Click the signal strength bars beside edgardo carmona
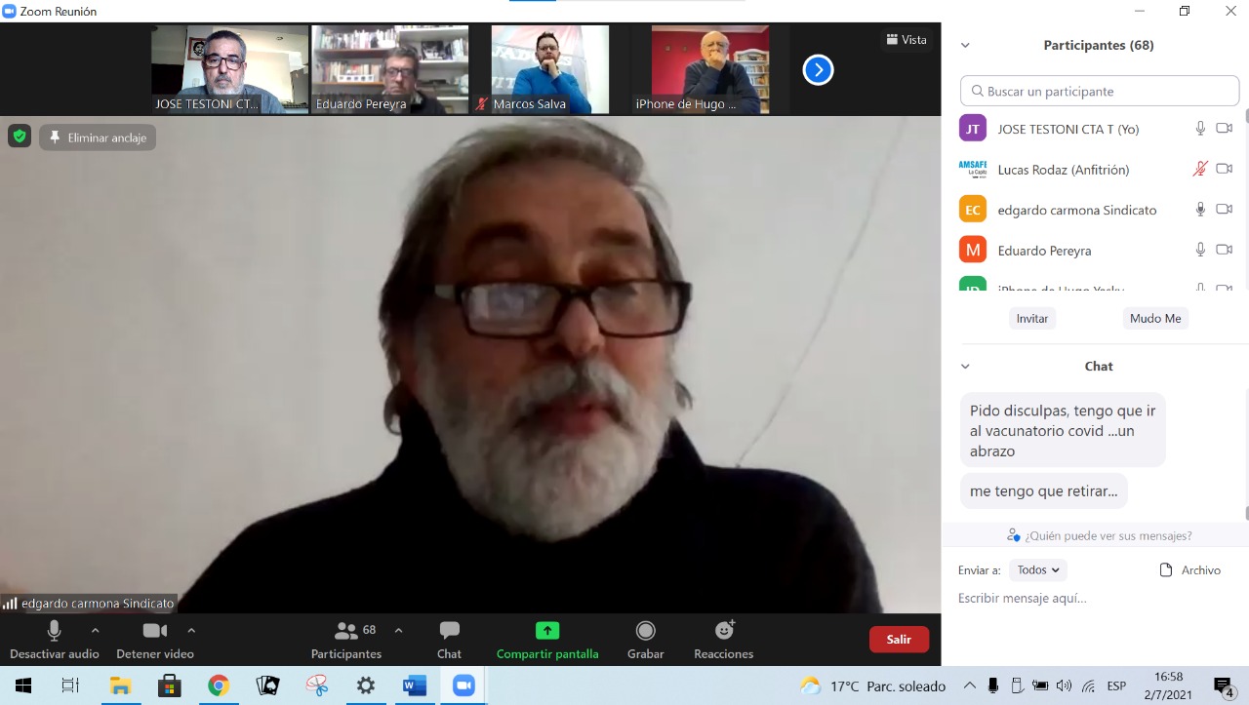This screenshot has height=705, width=1249. (10, 604)
